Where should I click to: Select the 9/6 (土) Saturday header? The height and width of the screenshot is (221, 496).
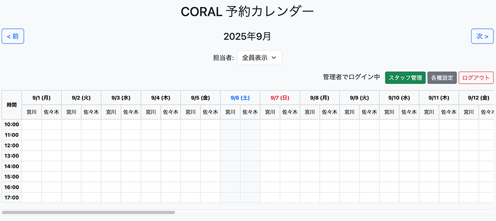tap(240, 98)
